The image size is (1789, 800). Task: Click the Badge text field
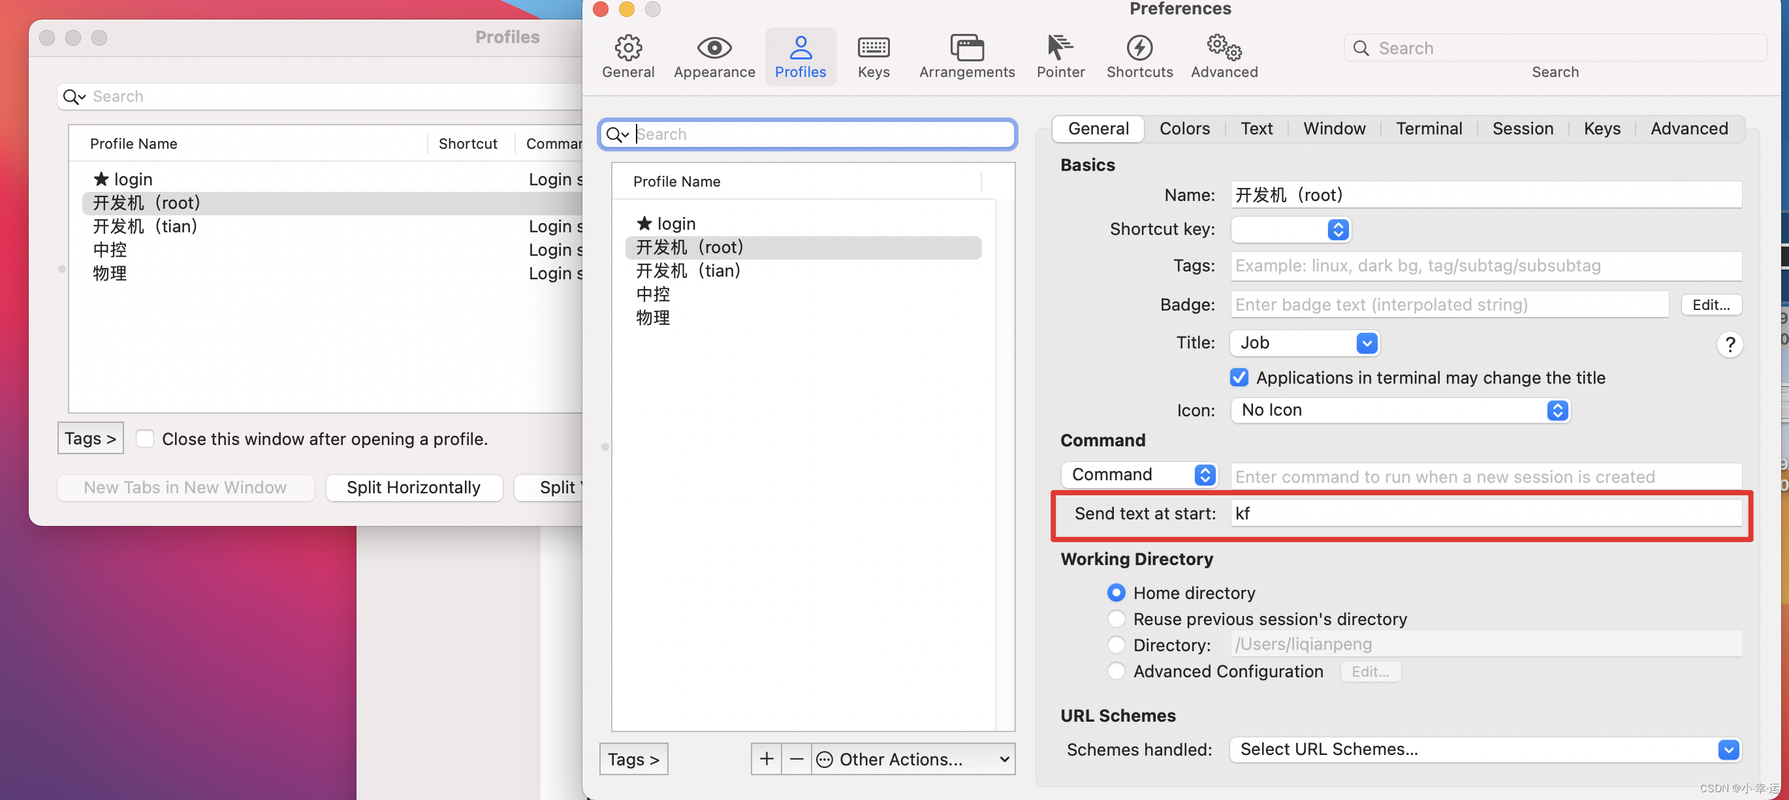1449,305
